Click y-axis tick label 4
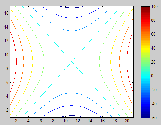The height and width of the screenshot is (125, 161). pos(7,96)
